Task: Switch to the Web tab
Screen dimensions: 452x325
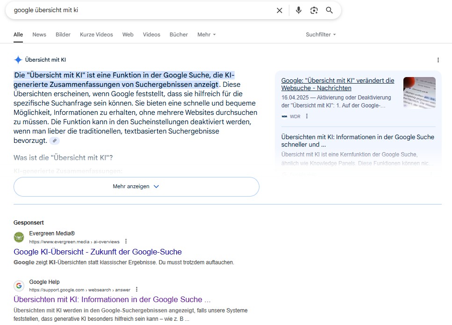Action: (x=128, y=35)
